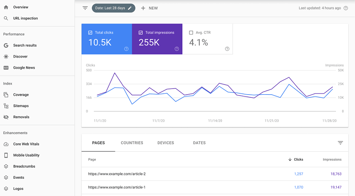Click help icon in Total impressions card
355x196 pixels.
pyautogui.click(x=177, y=49)
